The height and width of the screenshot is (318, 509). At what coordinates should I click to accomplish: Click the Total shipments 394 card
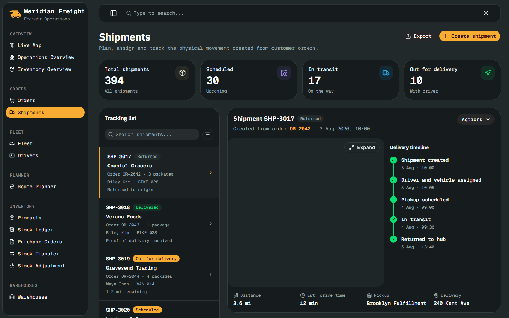(x=147, y=80)
